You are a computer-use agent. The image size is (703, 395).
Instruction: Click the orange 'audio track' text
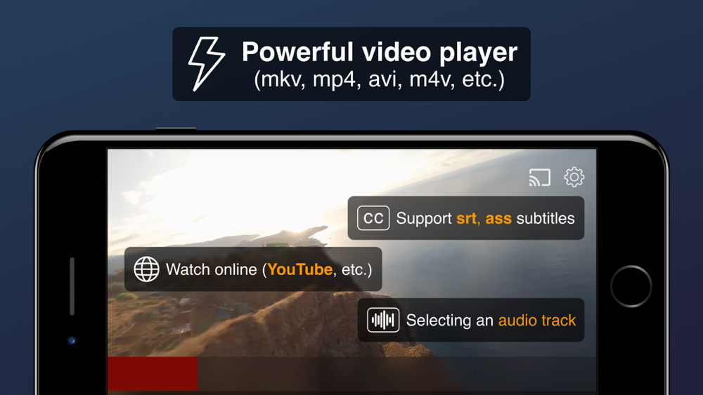tap(536, 321)
